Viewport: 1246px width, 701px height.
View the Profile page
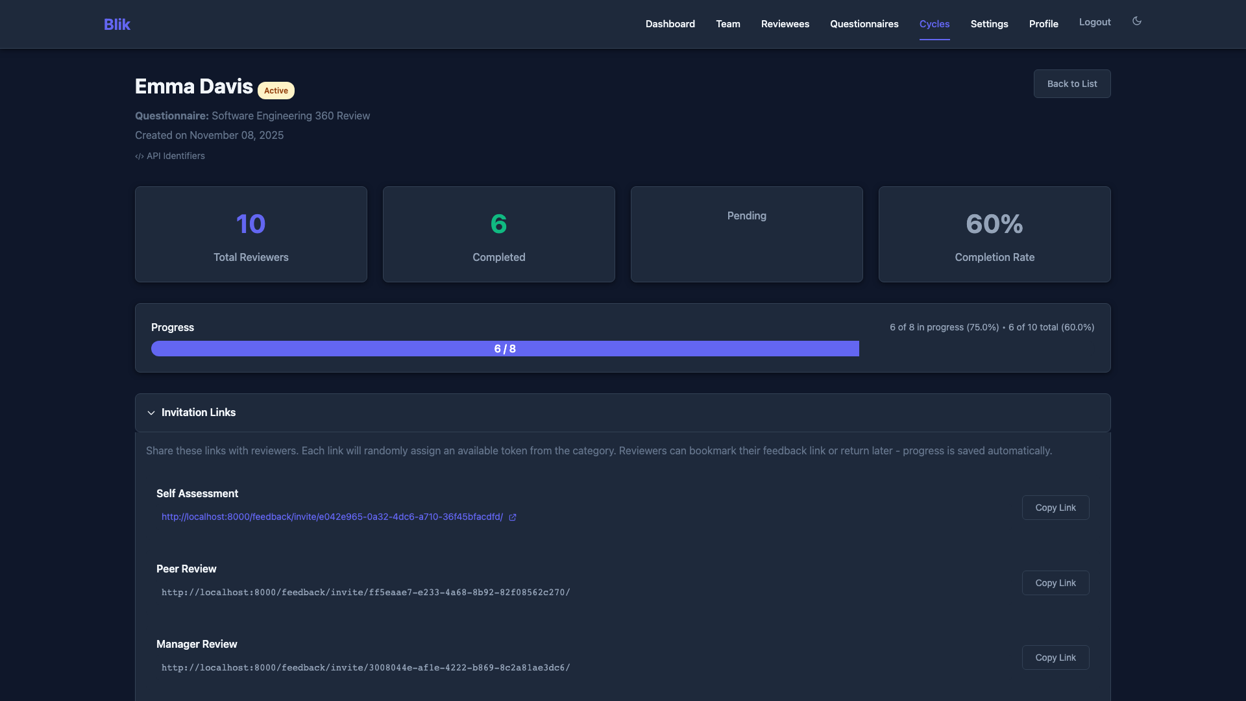pos(1044,24)
